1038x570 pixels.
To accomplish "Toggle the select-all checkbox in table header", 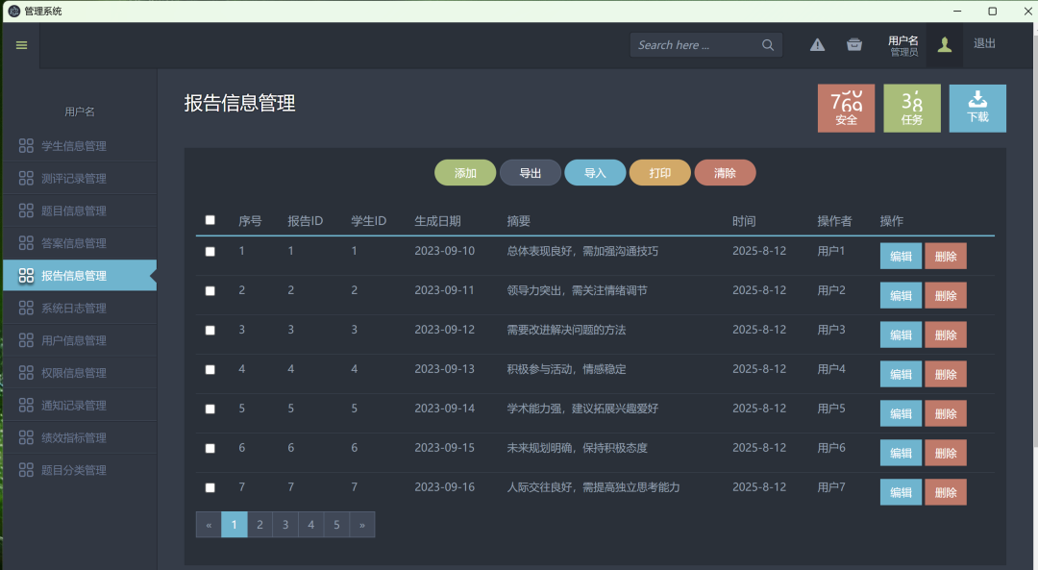I will tap(210, 220).
